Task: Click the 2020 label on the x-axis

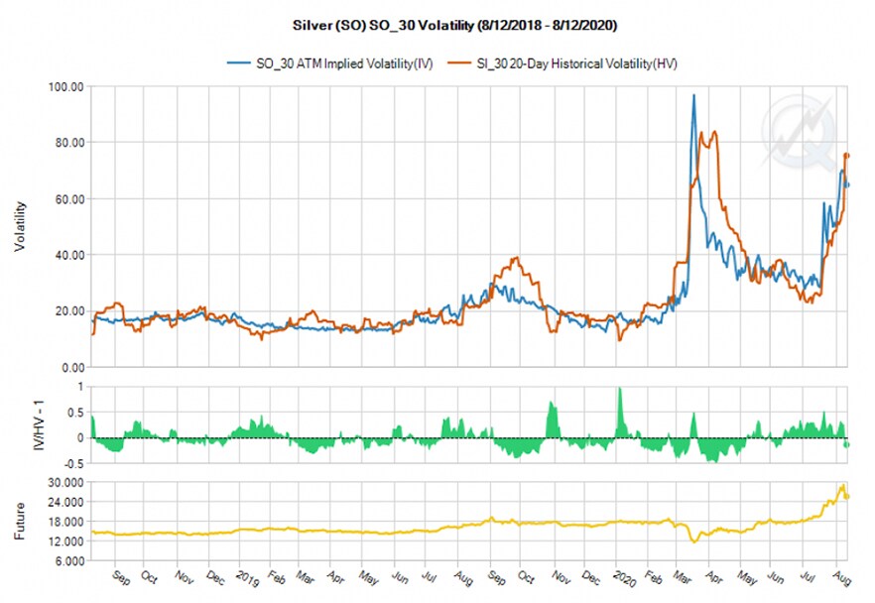Action: pos(622,579)
